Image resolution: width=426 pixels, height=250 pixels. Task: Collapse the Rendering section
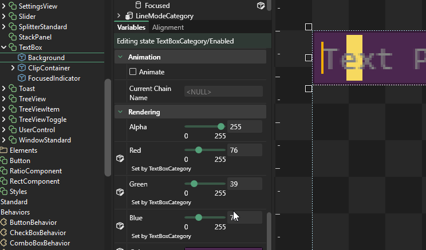point(120,112)
